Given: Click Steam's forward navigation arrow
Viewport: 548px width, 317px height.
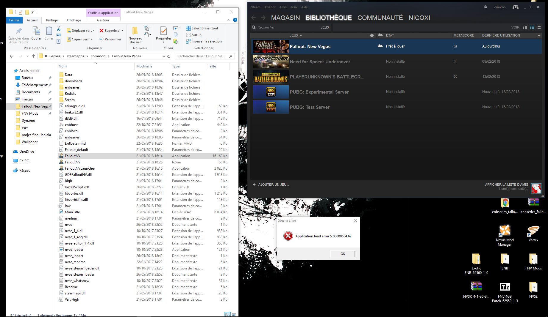Looking at the screenshot, I should point(263,18).
